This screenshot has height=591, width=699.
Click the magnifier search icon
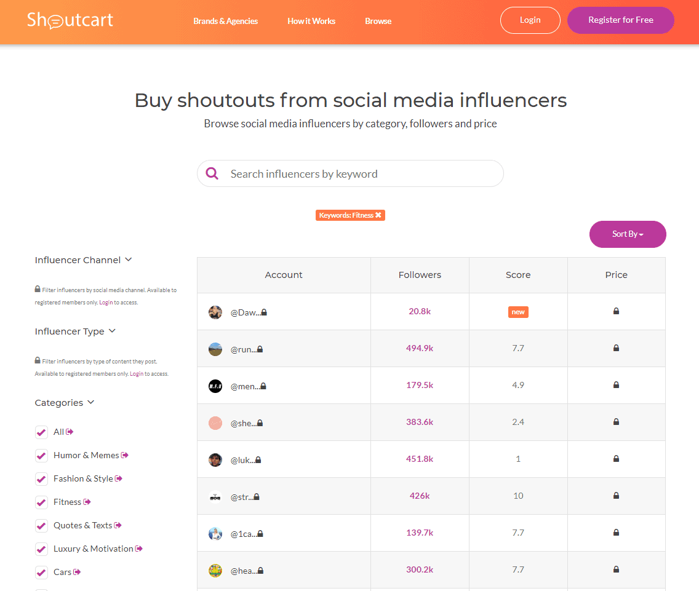coord(212,173)
